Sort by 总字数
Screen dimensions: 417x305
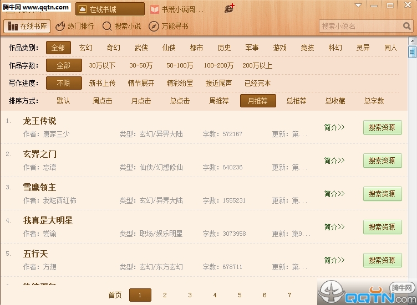(374, 101)
